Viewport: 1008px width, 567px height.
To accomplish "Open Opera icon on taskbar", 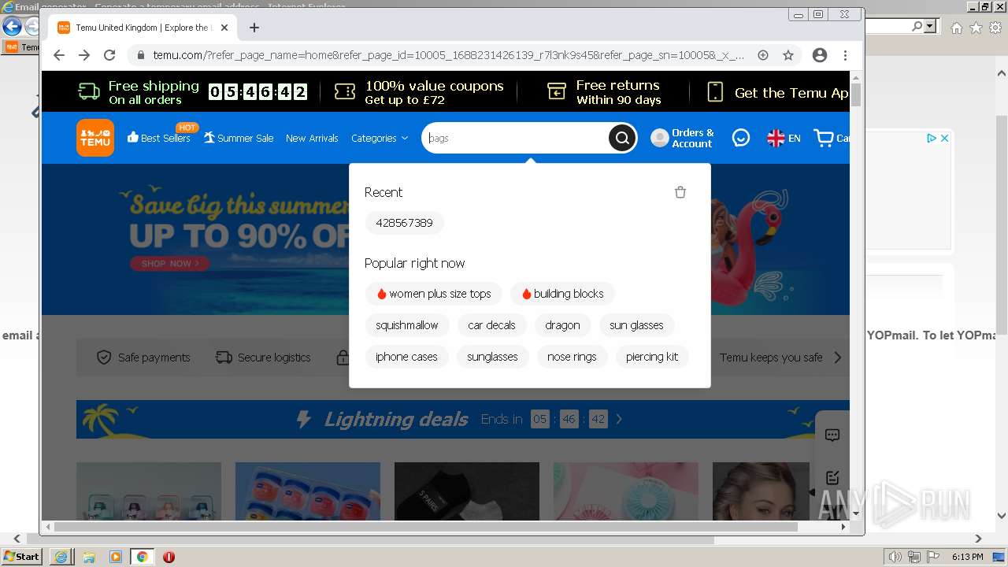I will pos(169,557).
